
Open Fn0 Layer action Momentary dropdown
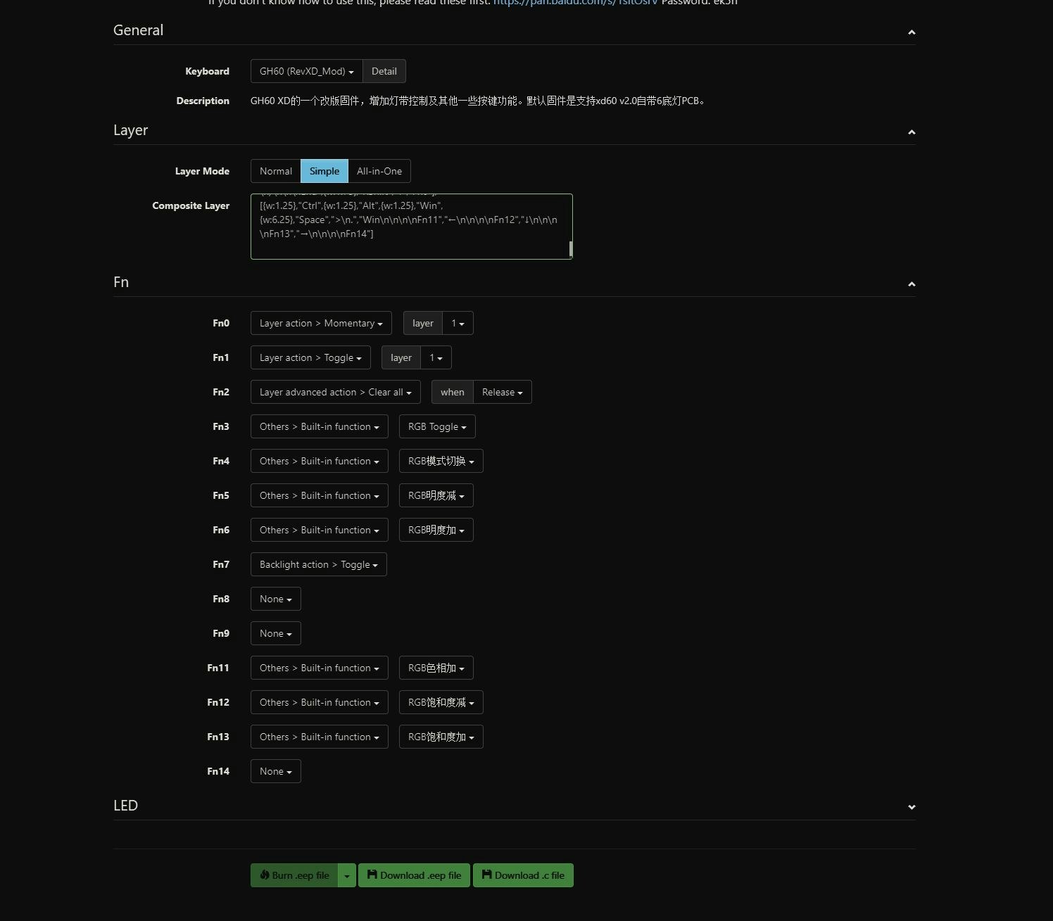[x=321, y=323]
